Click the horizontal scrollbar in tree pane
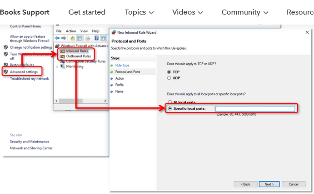 81,101
